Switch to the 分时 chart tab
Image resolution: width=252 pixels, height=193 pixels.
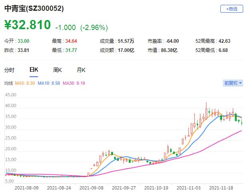(x=9, y=70)
